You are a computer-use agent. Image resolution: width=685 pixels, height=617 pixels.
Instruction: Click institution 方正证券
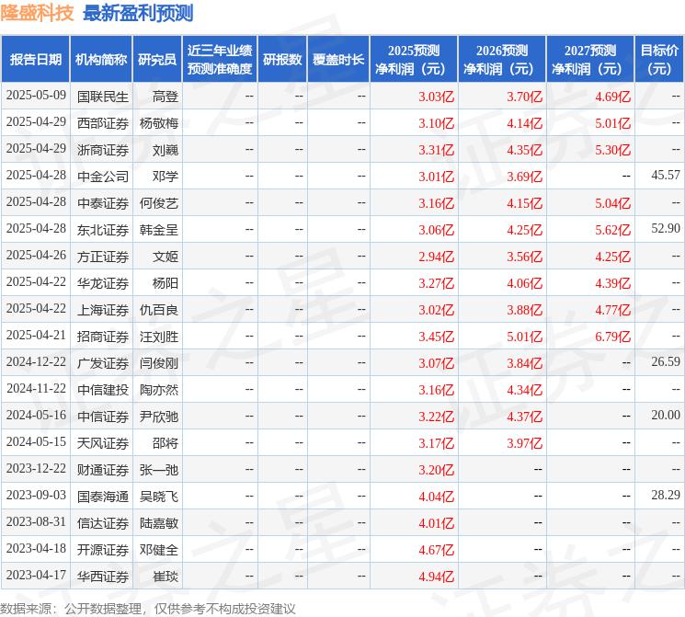tap(103, 257)
